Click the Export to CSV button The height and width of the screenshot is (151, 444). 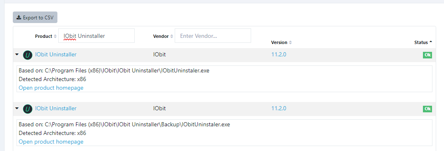pyautogui.click(x=35, y=17)
